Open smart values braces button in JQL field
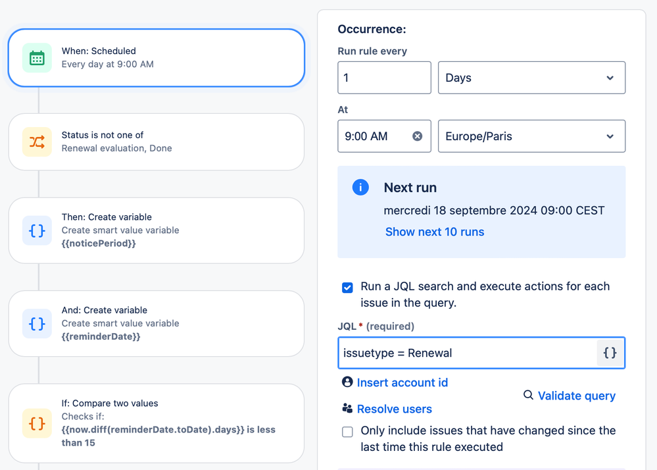Screen dimensions: 657x470 pos(610,353)
